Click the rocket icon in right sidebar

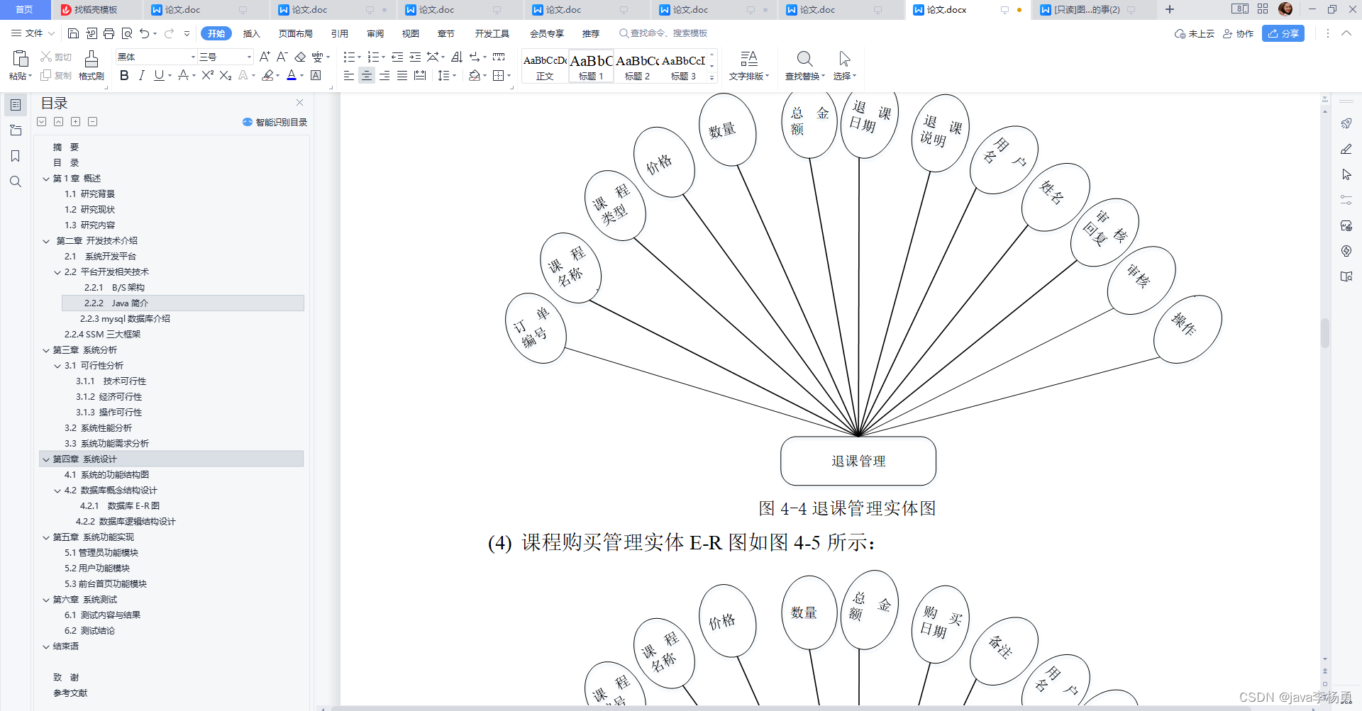pos(1346,123)
